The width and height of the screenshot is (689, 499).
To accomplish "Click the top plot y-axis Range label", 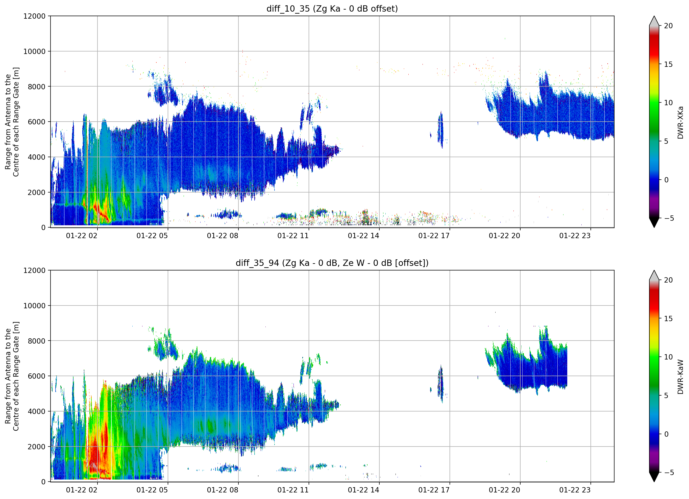I will [x=12, y=122].
